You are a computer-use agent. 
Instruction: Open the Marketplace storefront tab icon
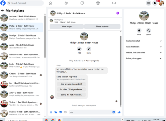[98, 3]
